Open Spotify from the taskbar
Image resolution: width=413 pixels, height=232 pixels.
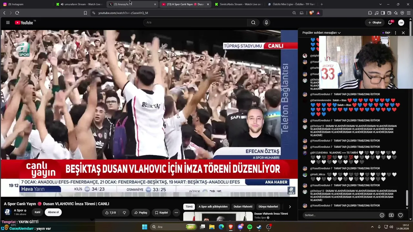pos(250,227)
